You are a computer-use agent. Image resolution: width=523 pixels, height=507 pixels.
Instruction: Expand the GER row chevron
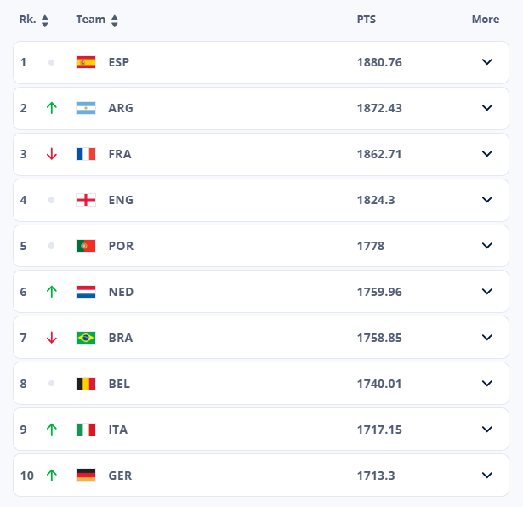pos(487,476)
